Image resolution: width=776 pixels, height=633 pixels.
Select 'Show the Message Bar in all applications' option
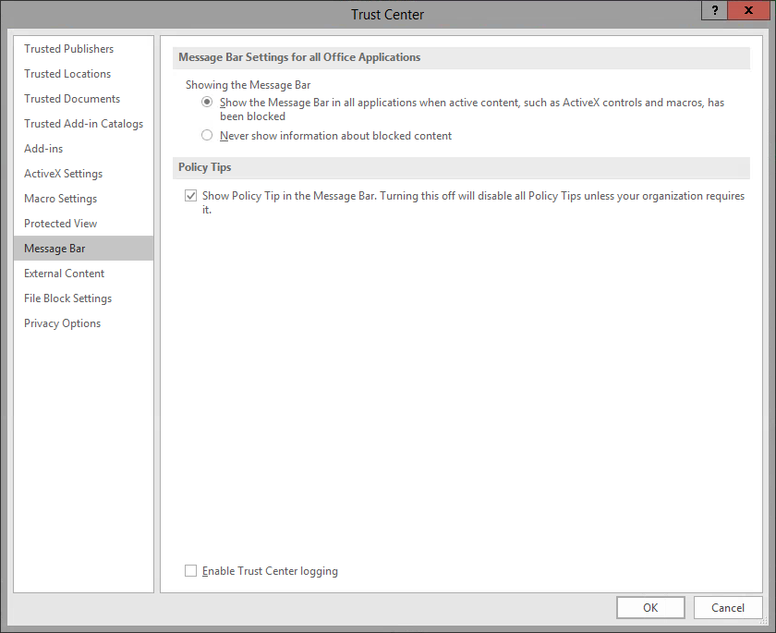pos(207,103)
